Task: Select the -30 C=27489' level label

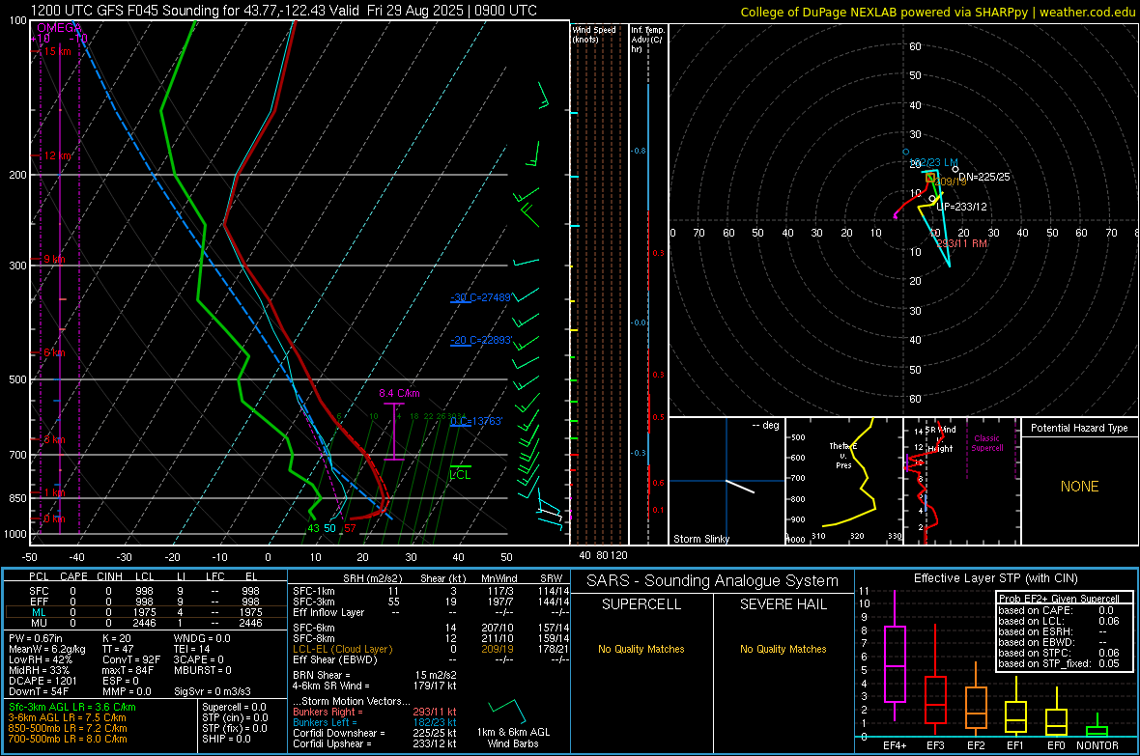Action: (x=481, y=297)
